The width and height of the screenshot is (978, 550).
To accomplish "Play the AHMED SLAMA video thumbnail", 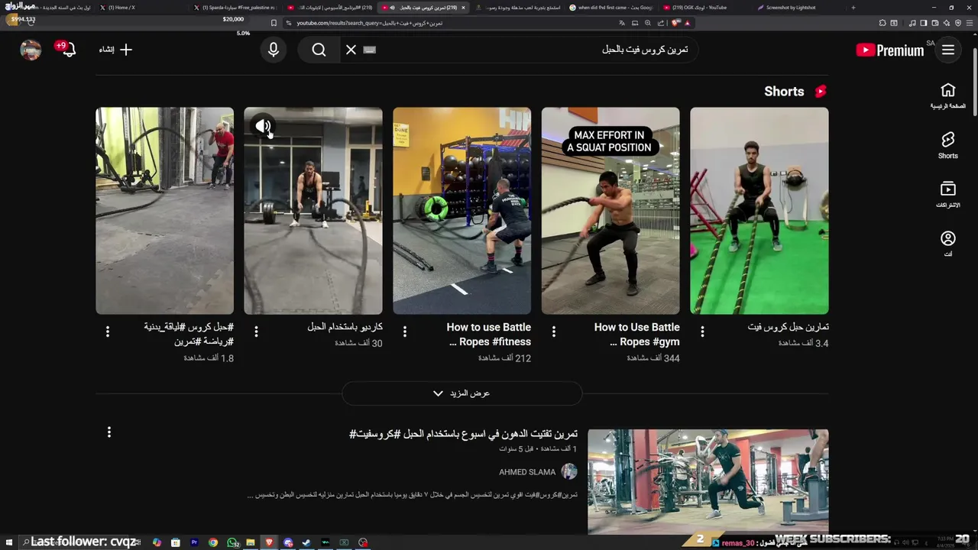I will (708, 481).
